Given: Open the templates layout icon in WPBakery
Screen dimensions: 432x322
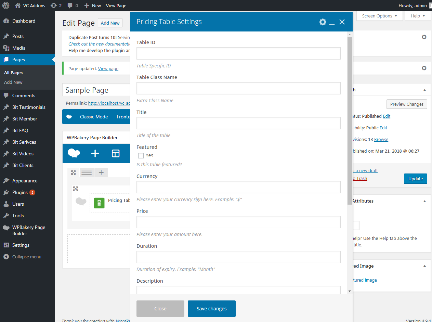Looking at the screenshot, I should pos(116,153).
